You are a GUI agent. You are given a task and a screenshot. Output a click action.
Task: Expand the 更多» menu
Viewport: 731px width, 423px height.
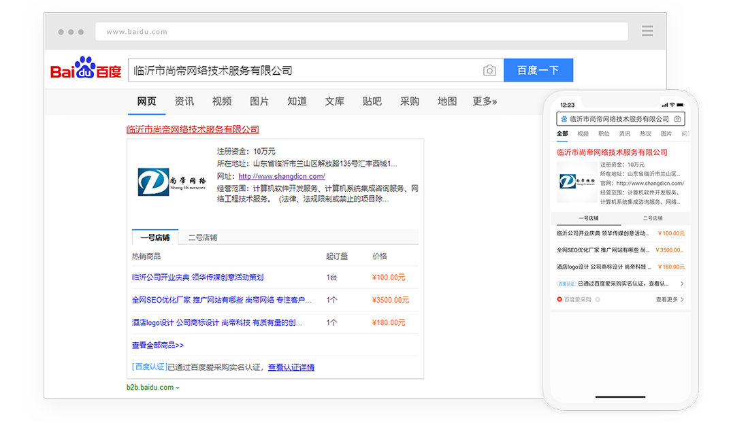pyautogui.click(x=485, y=101)
